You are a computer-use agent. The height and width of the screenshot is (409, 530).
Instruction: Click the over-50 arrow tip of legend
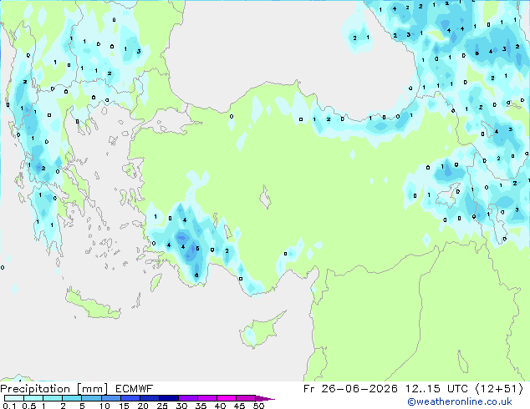(x=265, y=398)
